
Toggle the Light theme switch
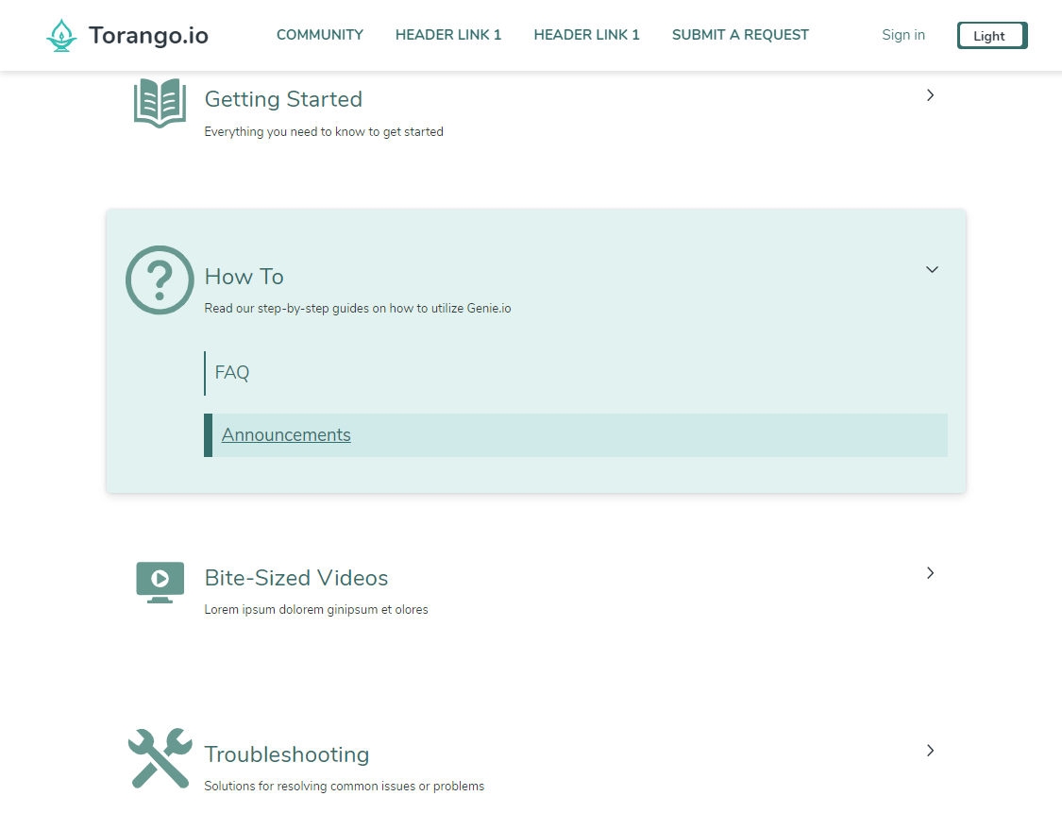click(991, 36)
